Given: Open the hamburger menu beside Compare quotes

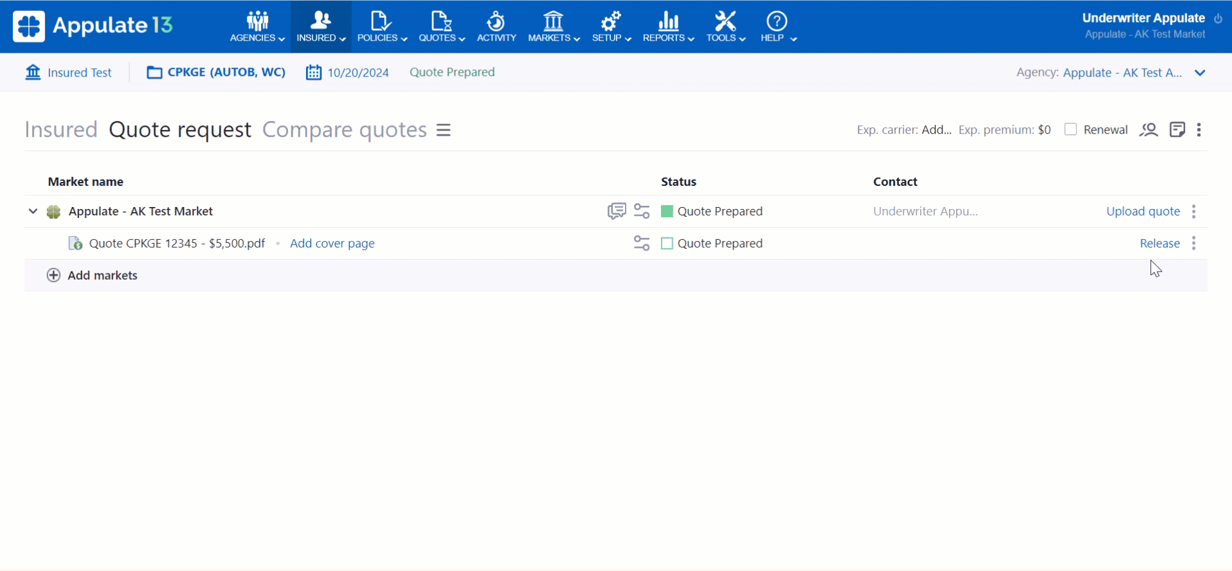Looking at the screenshot, I should (444, 130).
